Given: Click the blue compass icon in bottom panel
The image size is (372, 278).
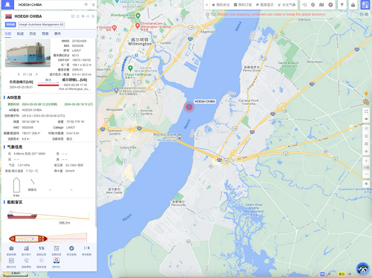Looking at the screenshot, I should 71,248.
